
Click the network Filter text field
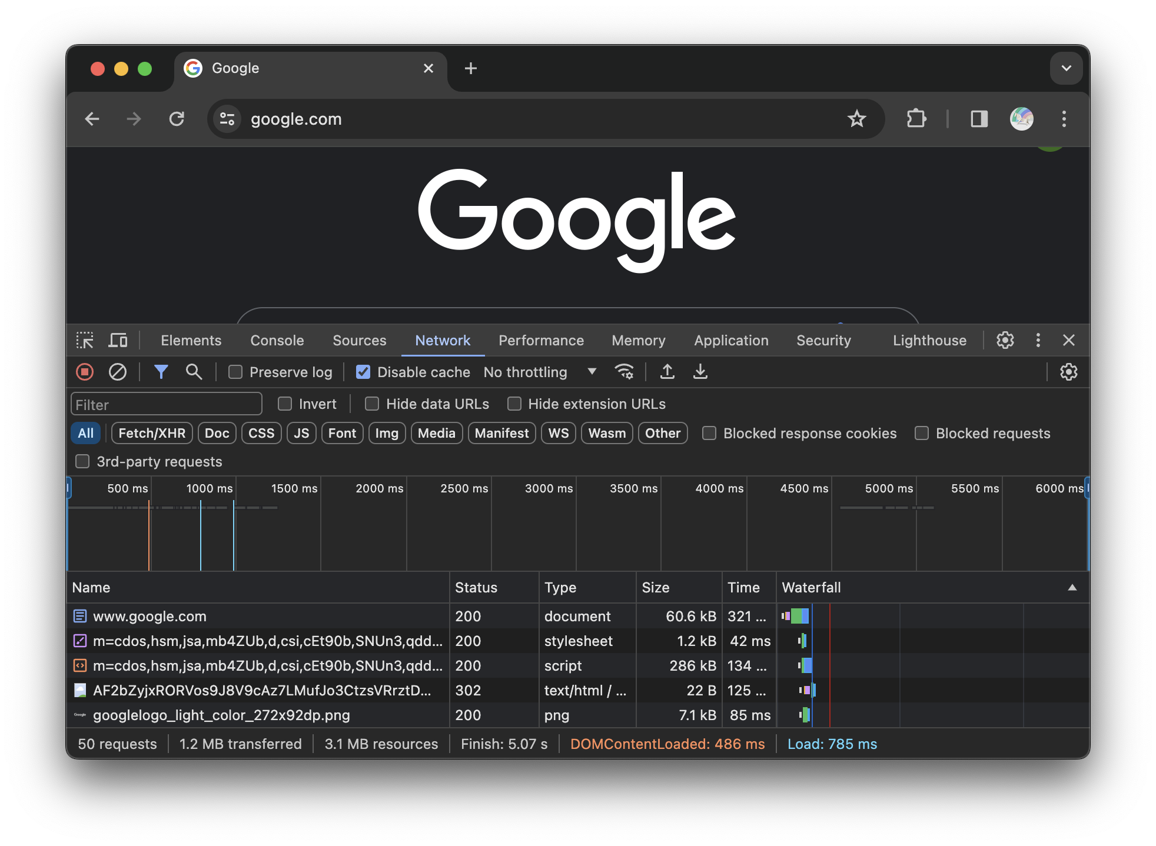[x=166, y=404]
